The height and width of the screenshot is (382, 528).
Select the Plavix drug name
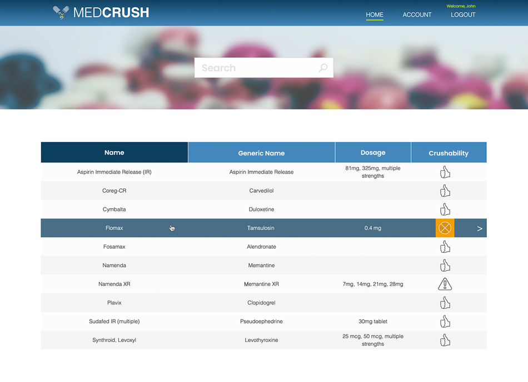point(114,303)
